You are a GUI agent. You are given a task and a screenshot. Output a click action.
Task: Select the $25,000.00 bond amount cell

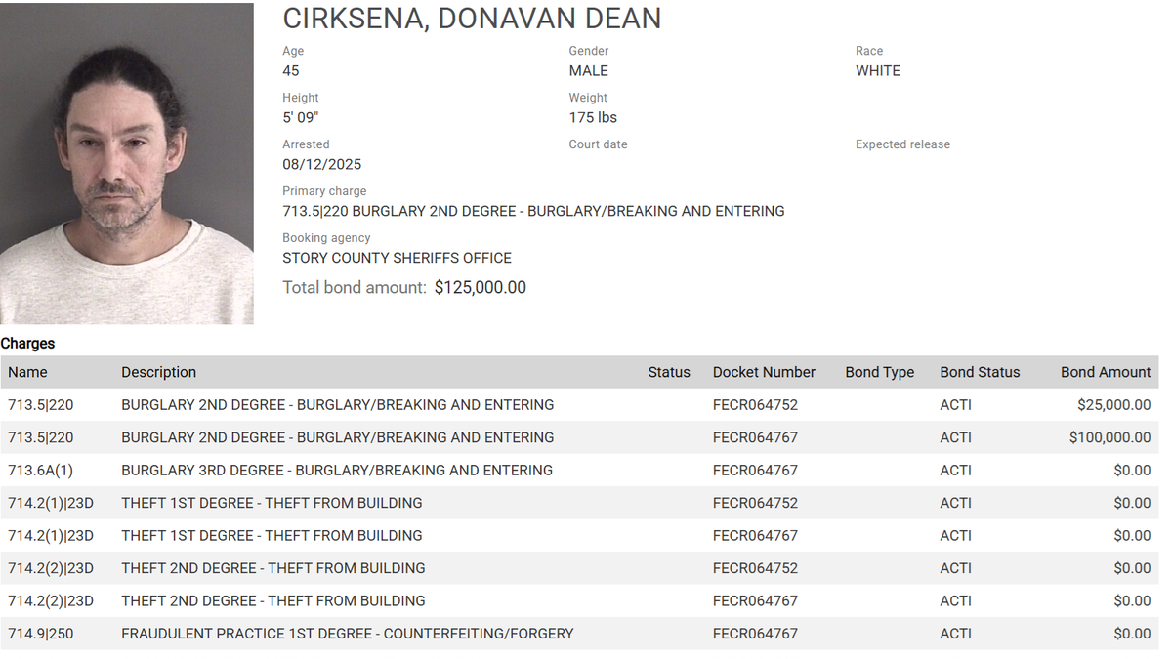click(1113, 405)
